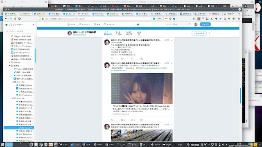Switch to the first Shoko Eg... tab
The height and width of the screenshot is (147, 262).
tap(99, 13)
